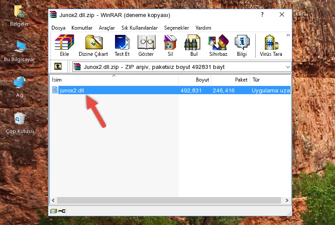This screenshot has height=225, width=335.
Task: Click the disk drive status icon
Action: click(x=54, y=211)
